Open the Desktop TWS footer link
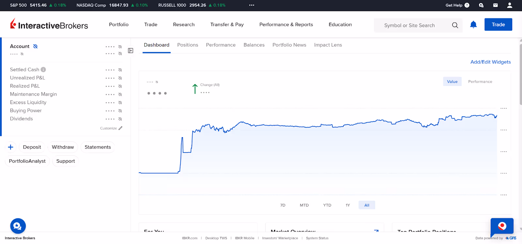The height and width of the screenshot is (244, 522). pyautogui.click(x=216, y=238)
